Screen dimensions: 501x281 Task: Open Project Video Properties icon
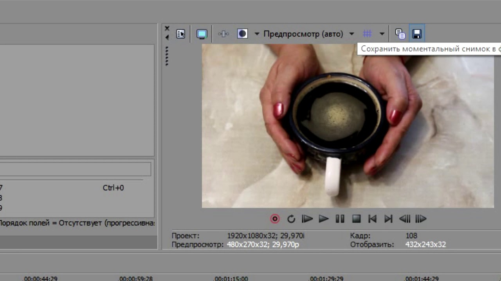180,34
